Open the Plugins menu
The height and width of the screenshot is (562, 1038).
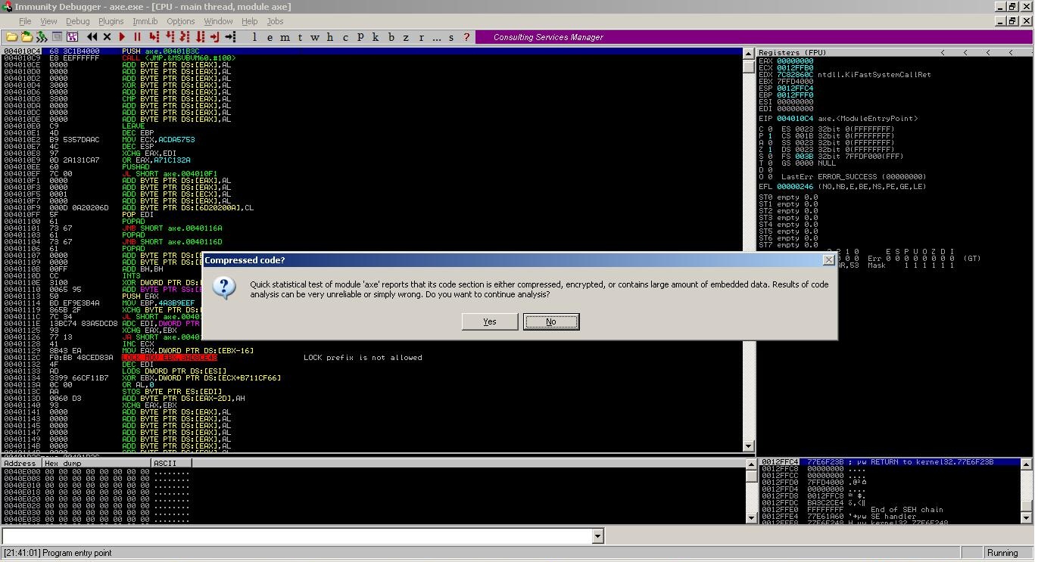point(111,21)
